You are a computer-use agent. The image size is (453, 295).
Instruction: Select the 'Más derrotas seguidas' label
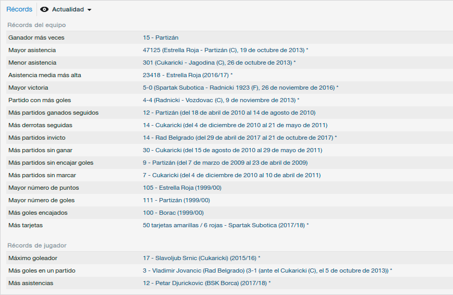coord(41,125)
